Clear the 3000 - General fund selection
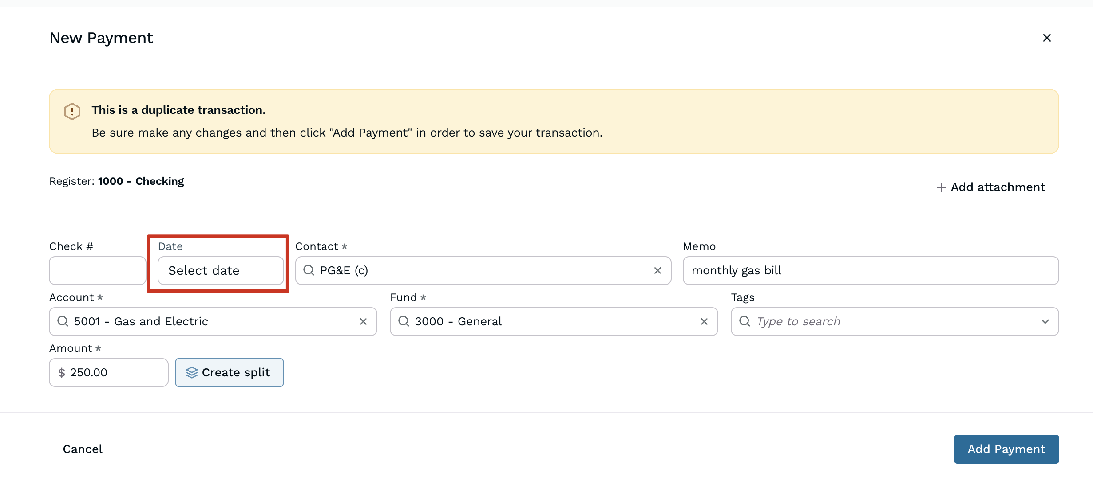Screen dimensions: 1093x484 coord(704,321)
